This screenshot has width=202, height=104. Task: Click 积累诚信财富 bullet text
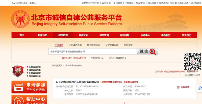click(x=35, y=73)
